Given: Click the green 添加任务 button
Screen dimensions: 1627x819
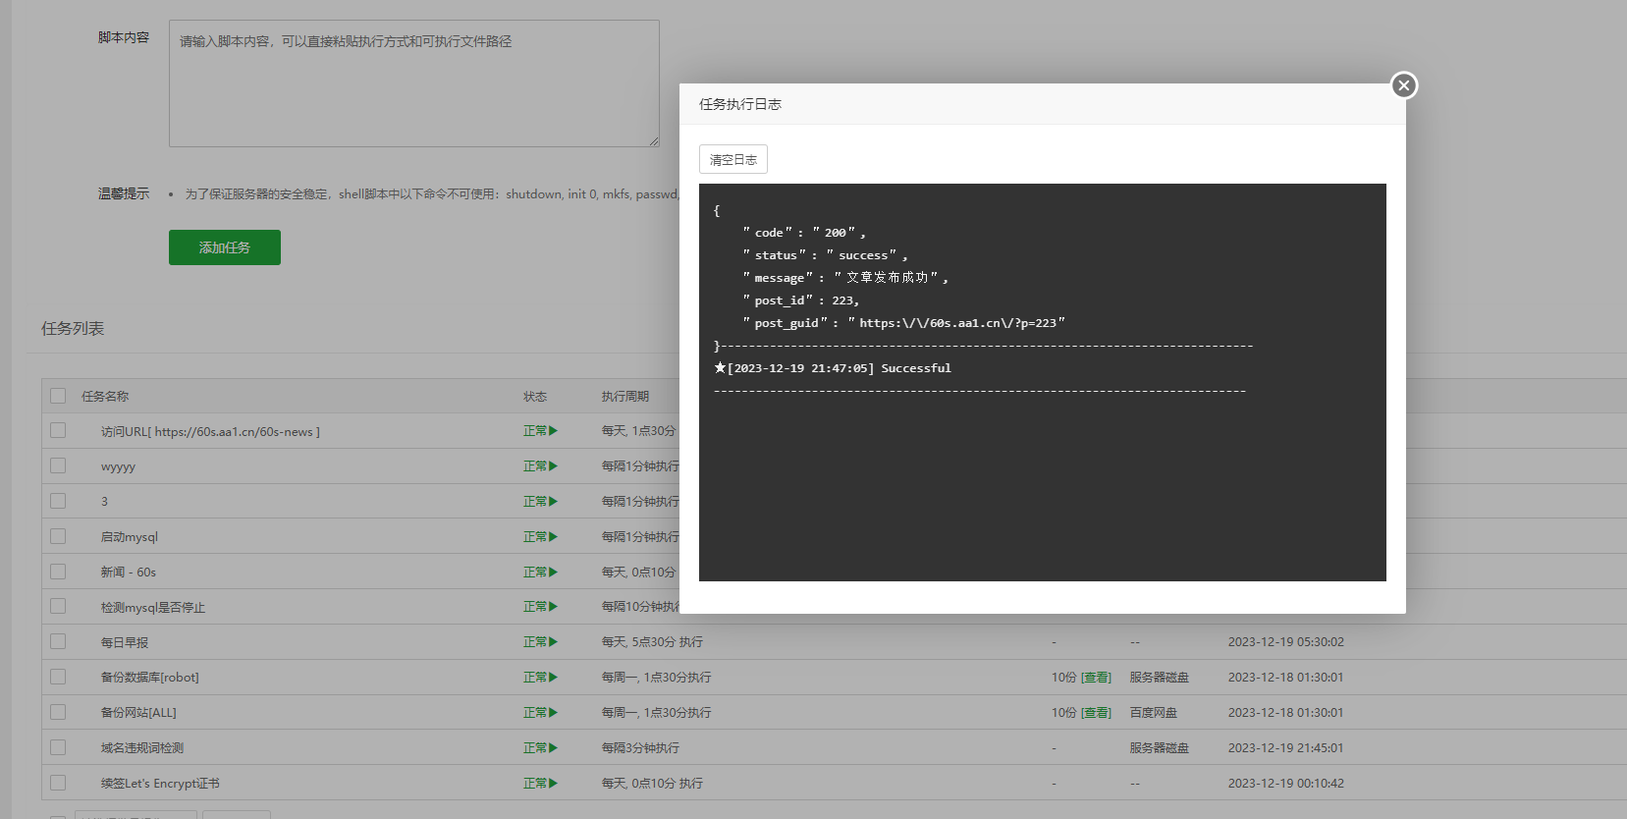Looking at the screenshot, I should pos(224,247).
